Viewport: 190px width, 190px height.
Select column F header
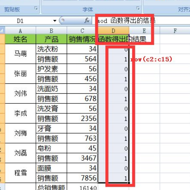click(175, 30)
